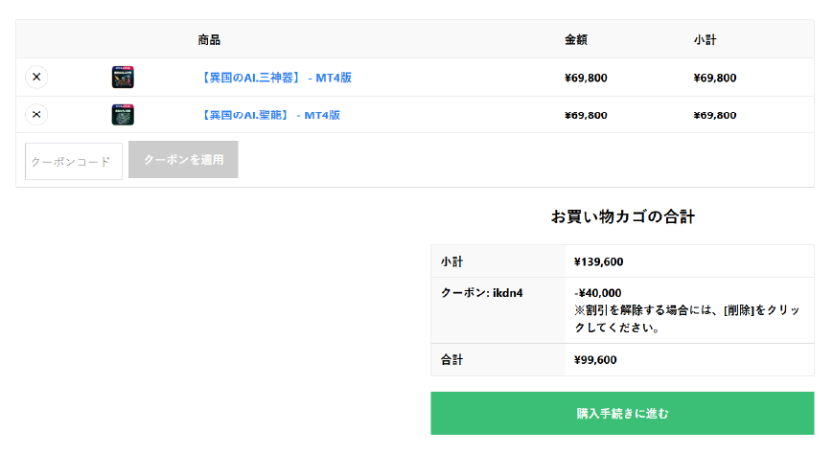Open 異国のAI.三神器 product thumbnail

tap(123, 77)
